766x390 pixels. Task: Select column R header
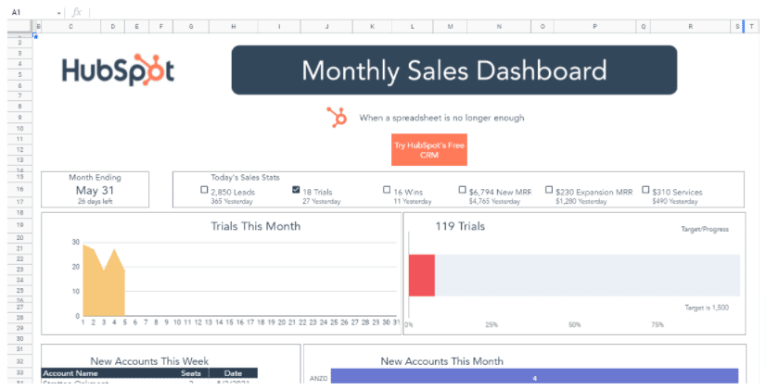point(690,26)
